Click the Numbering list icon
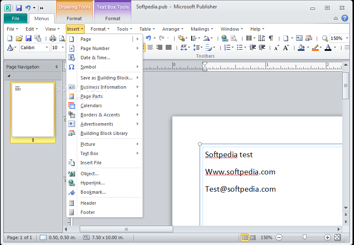Screen dimensions: 354x245 point(227,47)
